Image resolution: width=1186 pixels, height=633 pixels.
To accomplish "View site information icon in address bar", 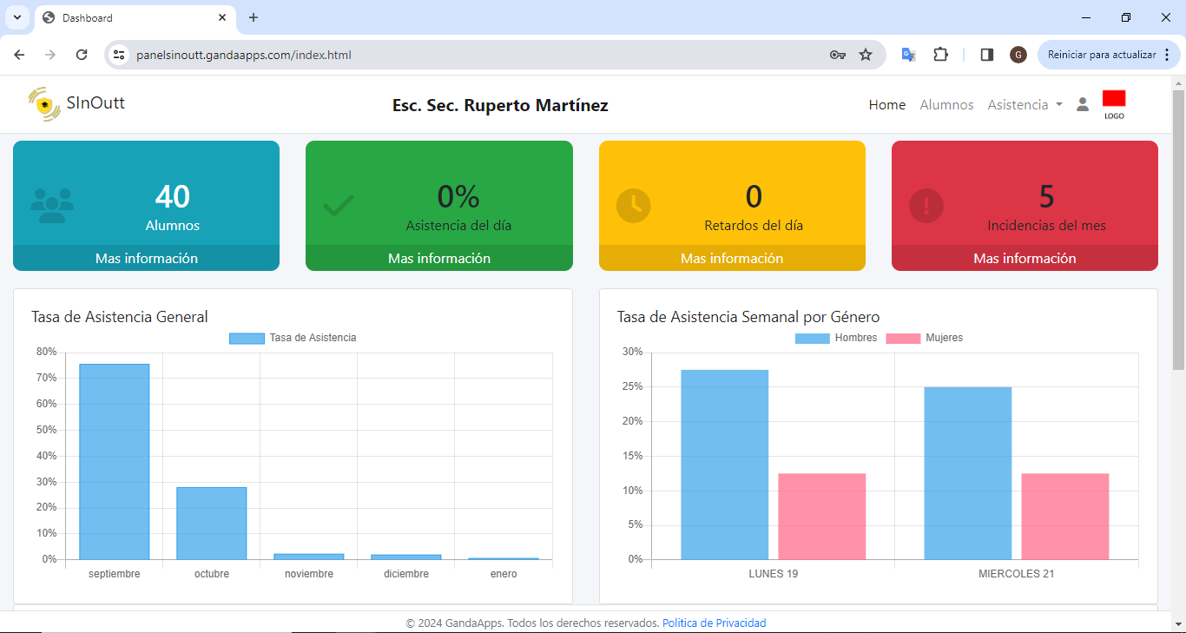I will [x=120, y=55].
